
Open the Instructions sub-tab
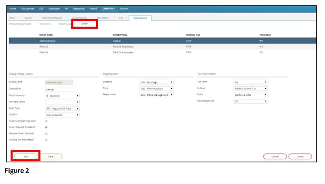coord(45,24)
